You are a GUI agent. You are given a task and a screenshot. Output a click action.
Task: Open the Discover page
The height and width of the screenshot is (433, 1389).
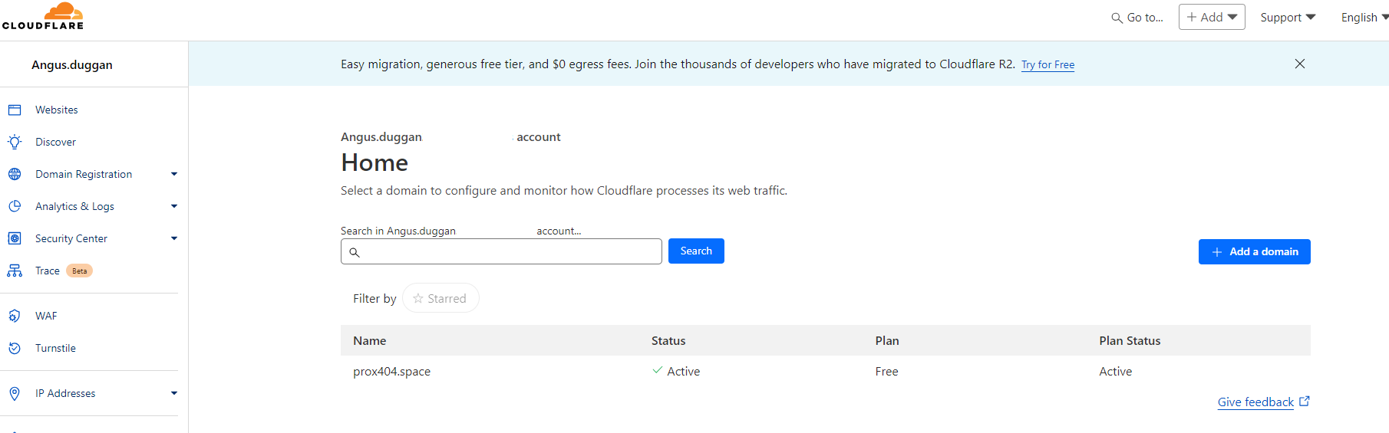click(x=55, y=142)
